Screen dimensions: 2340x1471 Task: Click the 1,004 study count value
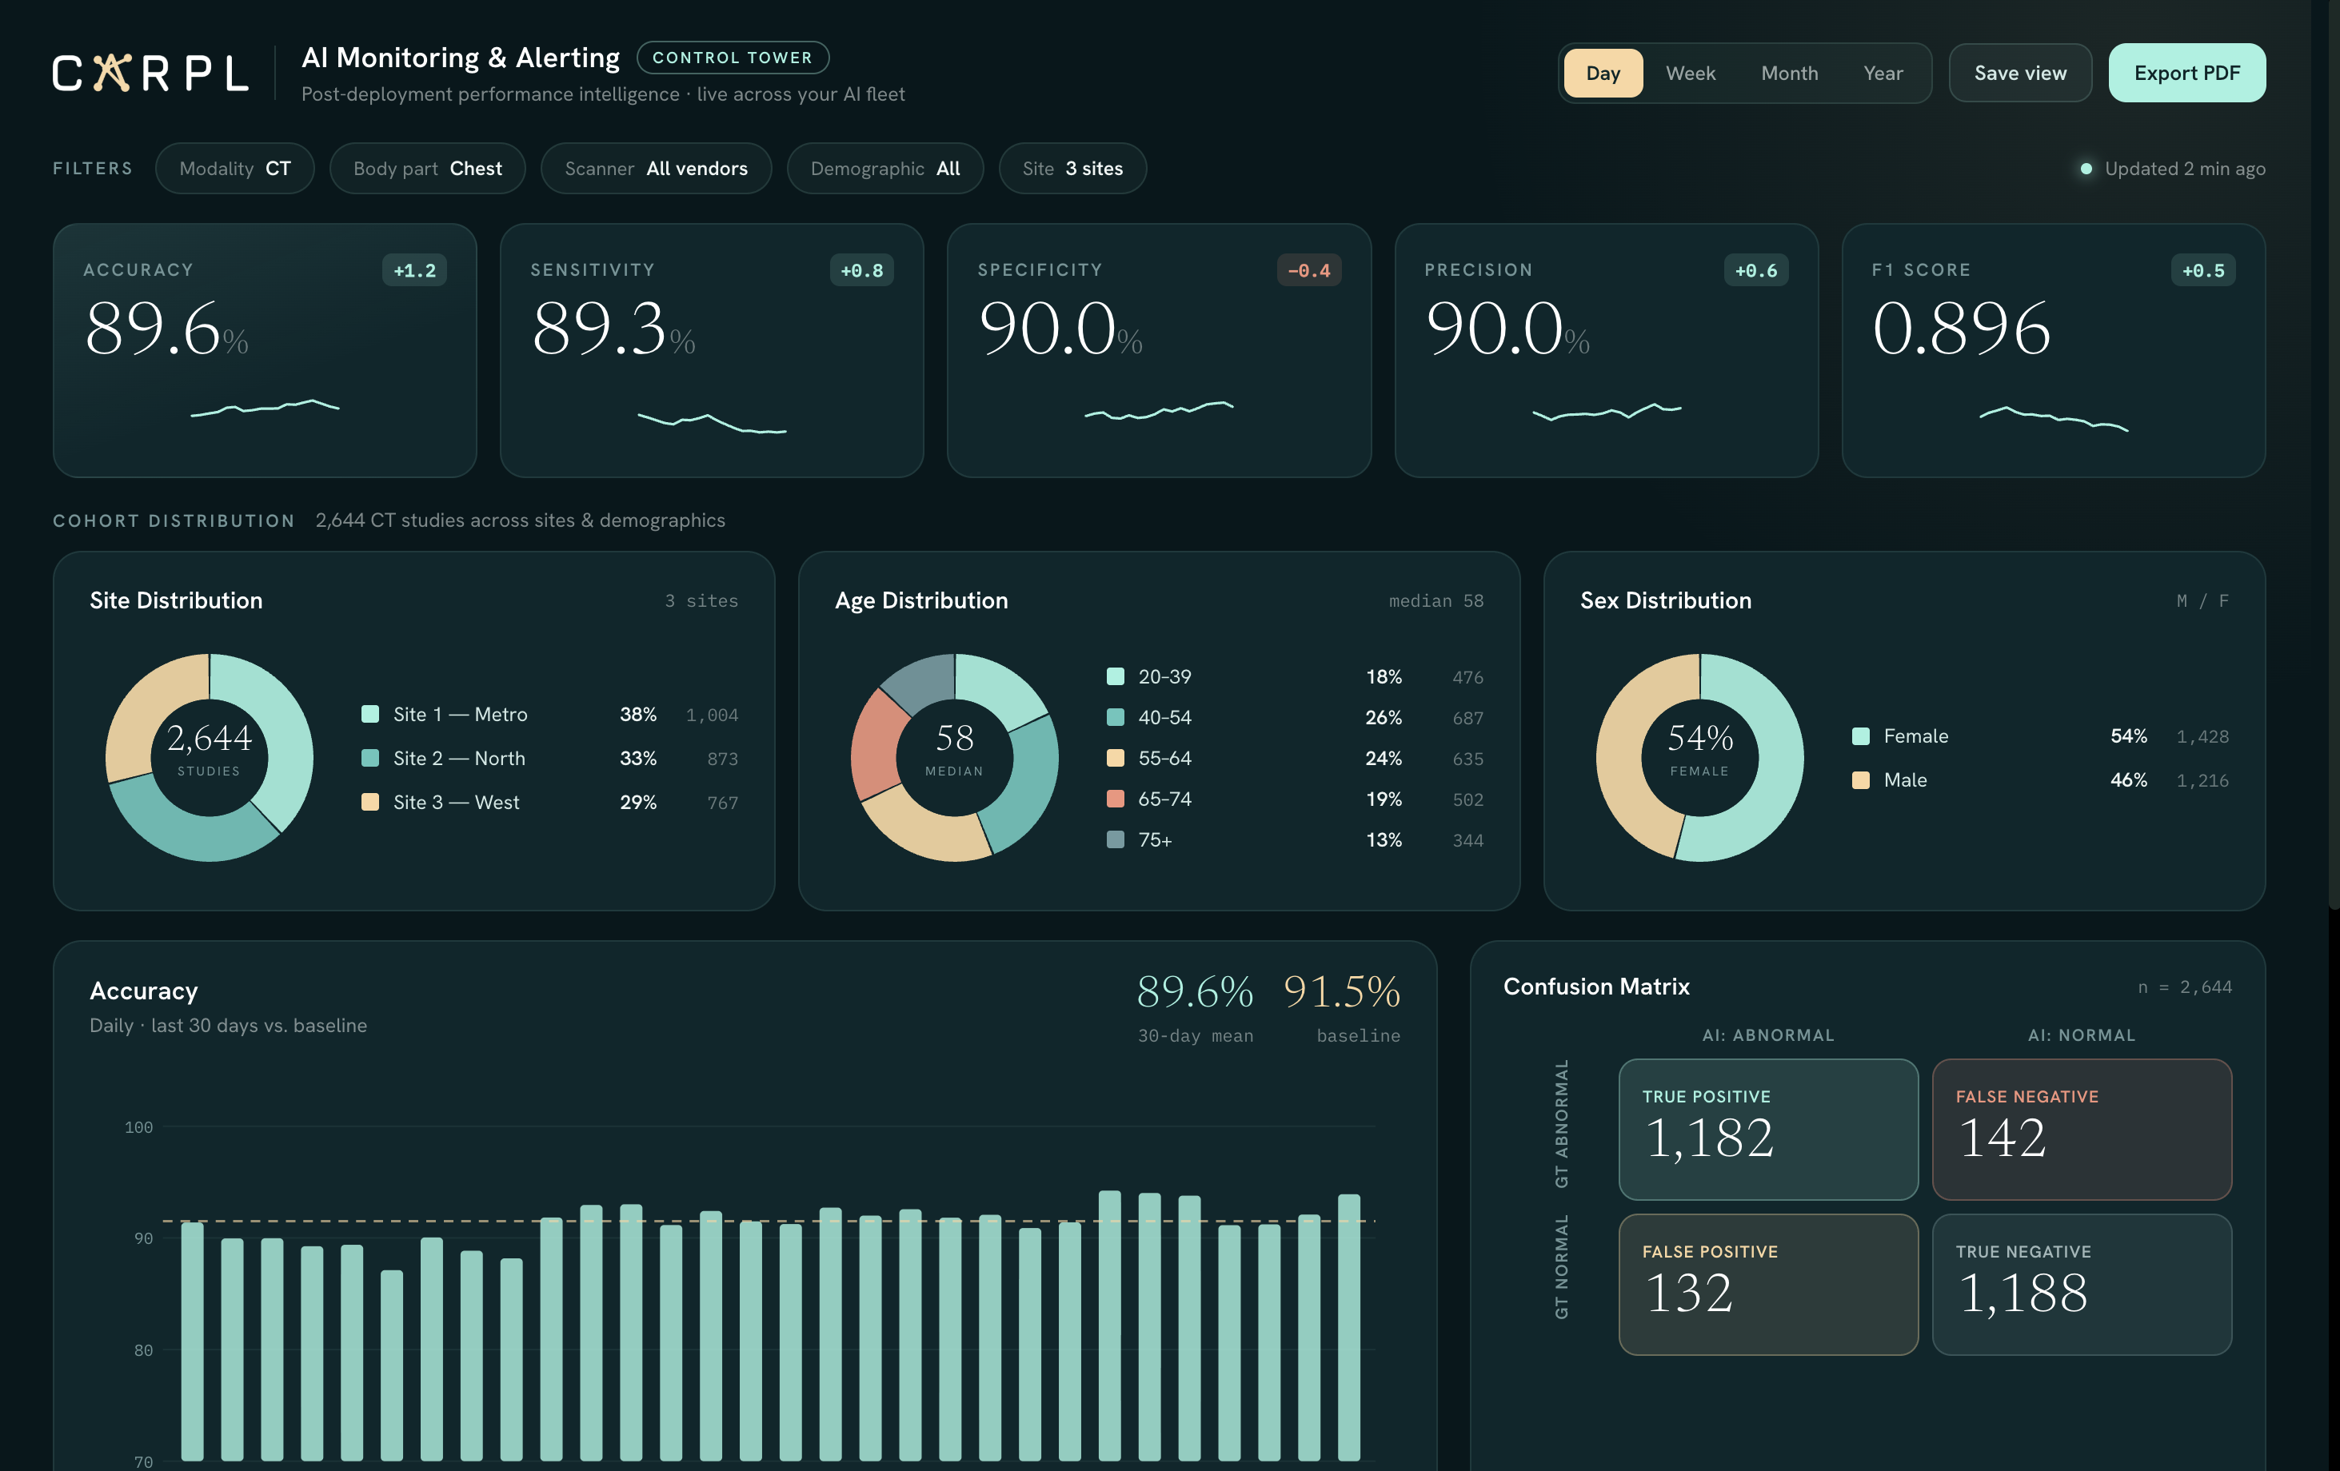click(711, 715)
